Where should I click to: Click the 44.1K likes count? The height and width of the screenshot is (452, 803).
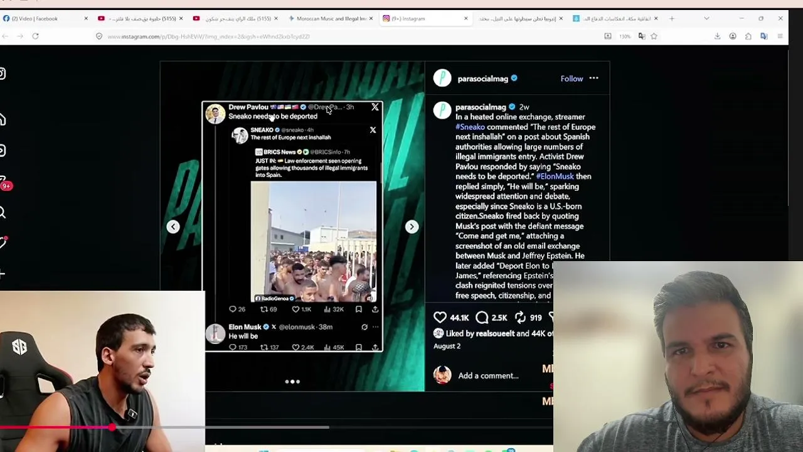click(459, 318)
